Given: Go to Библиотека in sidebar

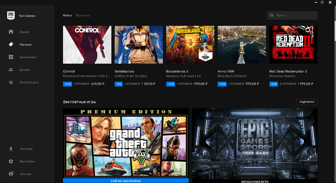Looking at the screenshot, I should click(28, 57).
